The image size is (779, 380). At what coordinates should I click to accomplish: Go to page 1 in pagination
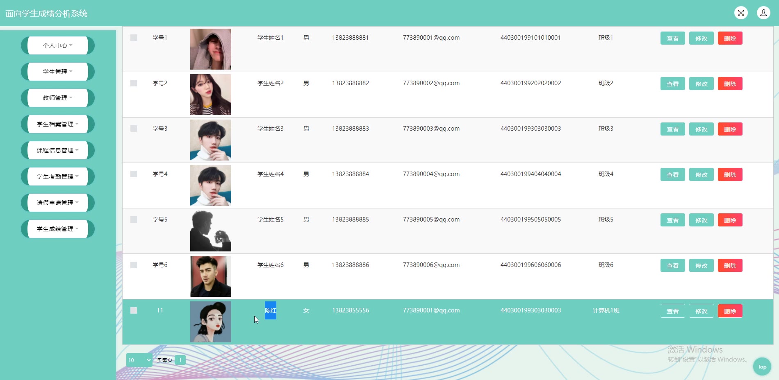click(180, 360)
